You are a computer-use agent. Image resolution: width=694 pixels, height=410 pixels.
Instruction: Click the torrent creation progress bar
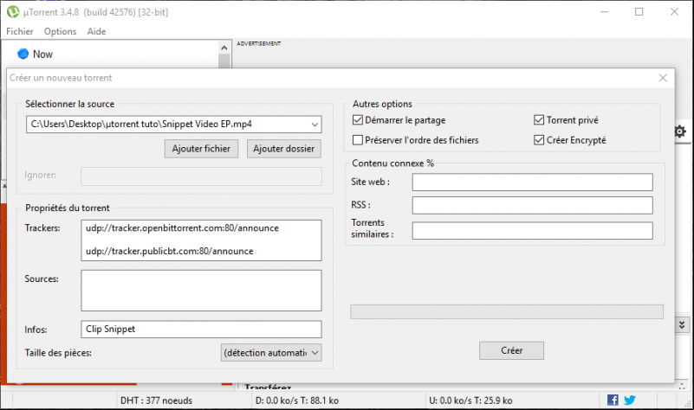pos(507,311)
